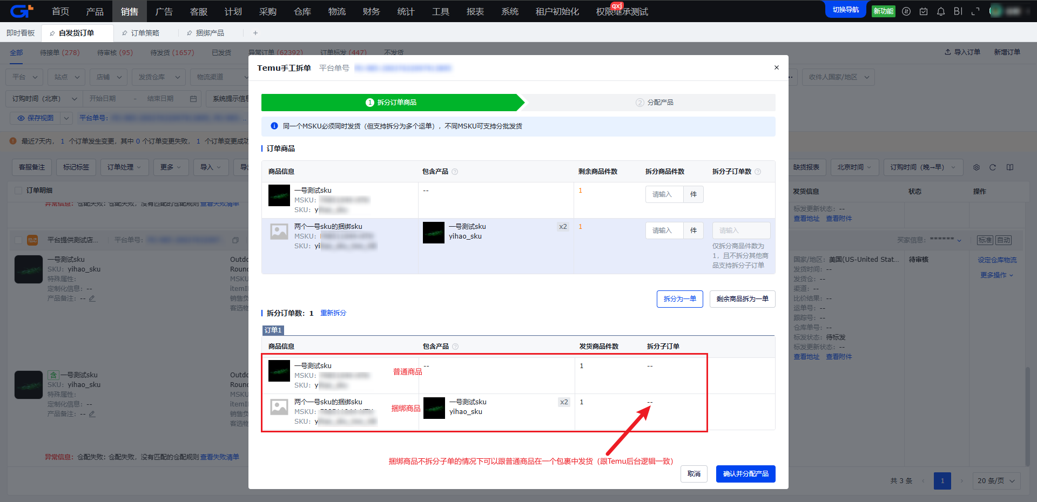
Task: Open the 订购时间 (北京) dropdown
Action: [x=44, y=99]
